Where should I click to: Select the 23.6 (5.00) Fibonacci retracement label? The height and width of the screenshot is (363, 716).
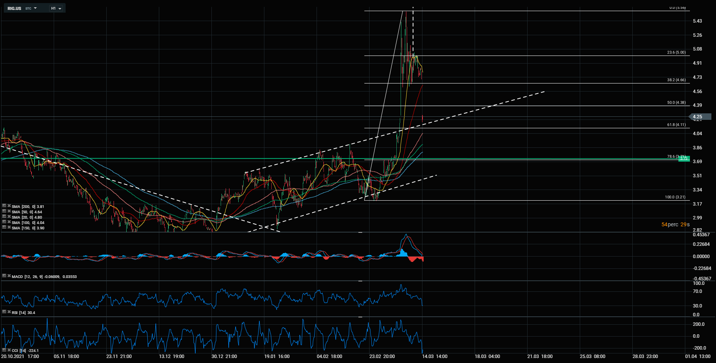[x=676, y=52]
